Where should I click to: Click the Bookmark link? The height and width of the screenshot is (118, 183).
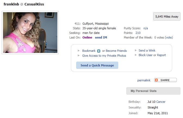point(89,51)
